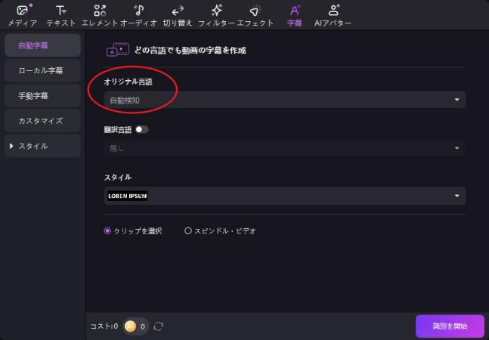Open the スタイル LOREM IPSUM dropdown

pyautogui.click(x=284, y=196)
